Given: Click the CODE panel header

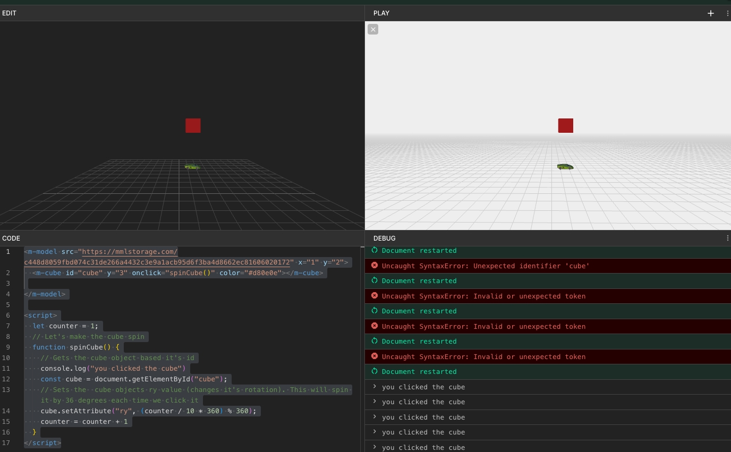Looking at the screenshot, I should (11, 238).
